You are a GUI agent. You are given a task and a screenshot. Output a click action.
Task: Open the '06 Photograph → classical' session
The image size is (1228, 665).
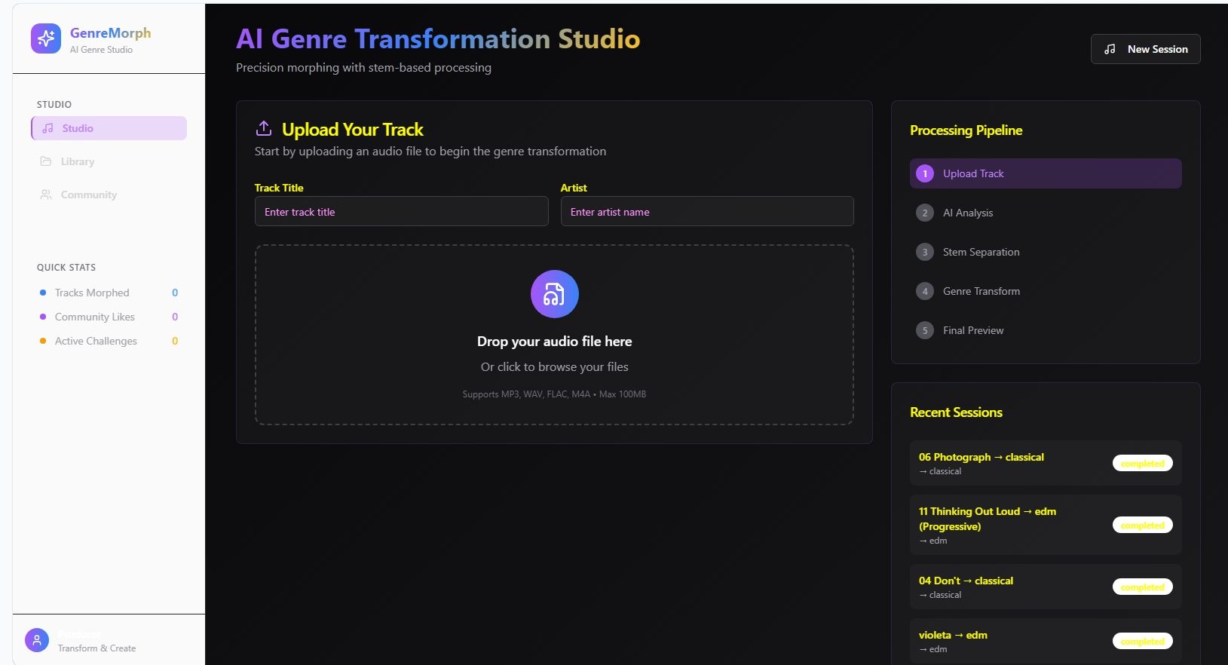[1046, 463]
